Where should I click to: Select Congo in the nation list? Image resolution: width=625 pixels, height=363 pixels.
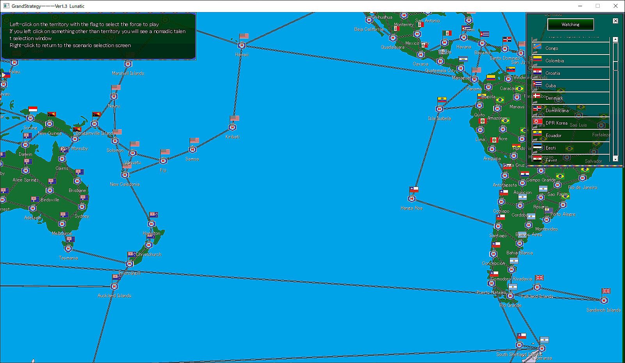(x=571, y=48)
